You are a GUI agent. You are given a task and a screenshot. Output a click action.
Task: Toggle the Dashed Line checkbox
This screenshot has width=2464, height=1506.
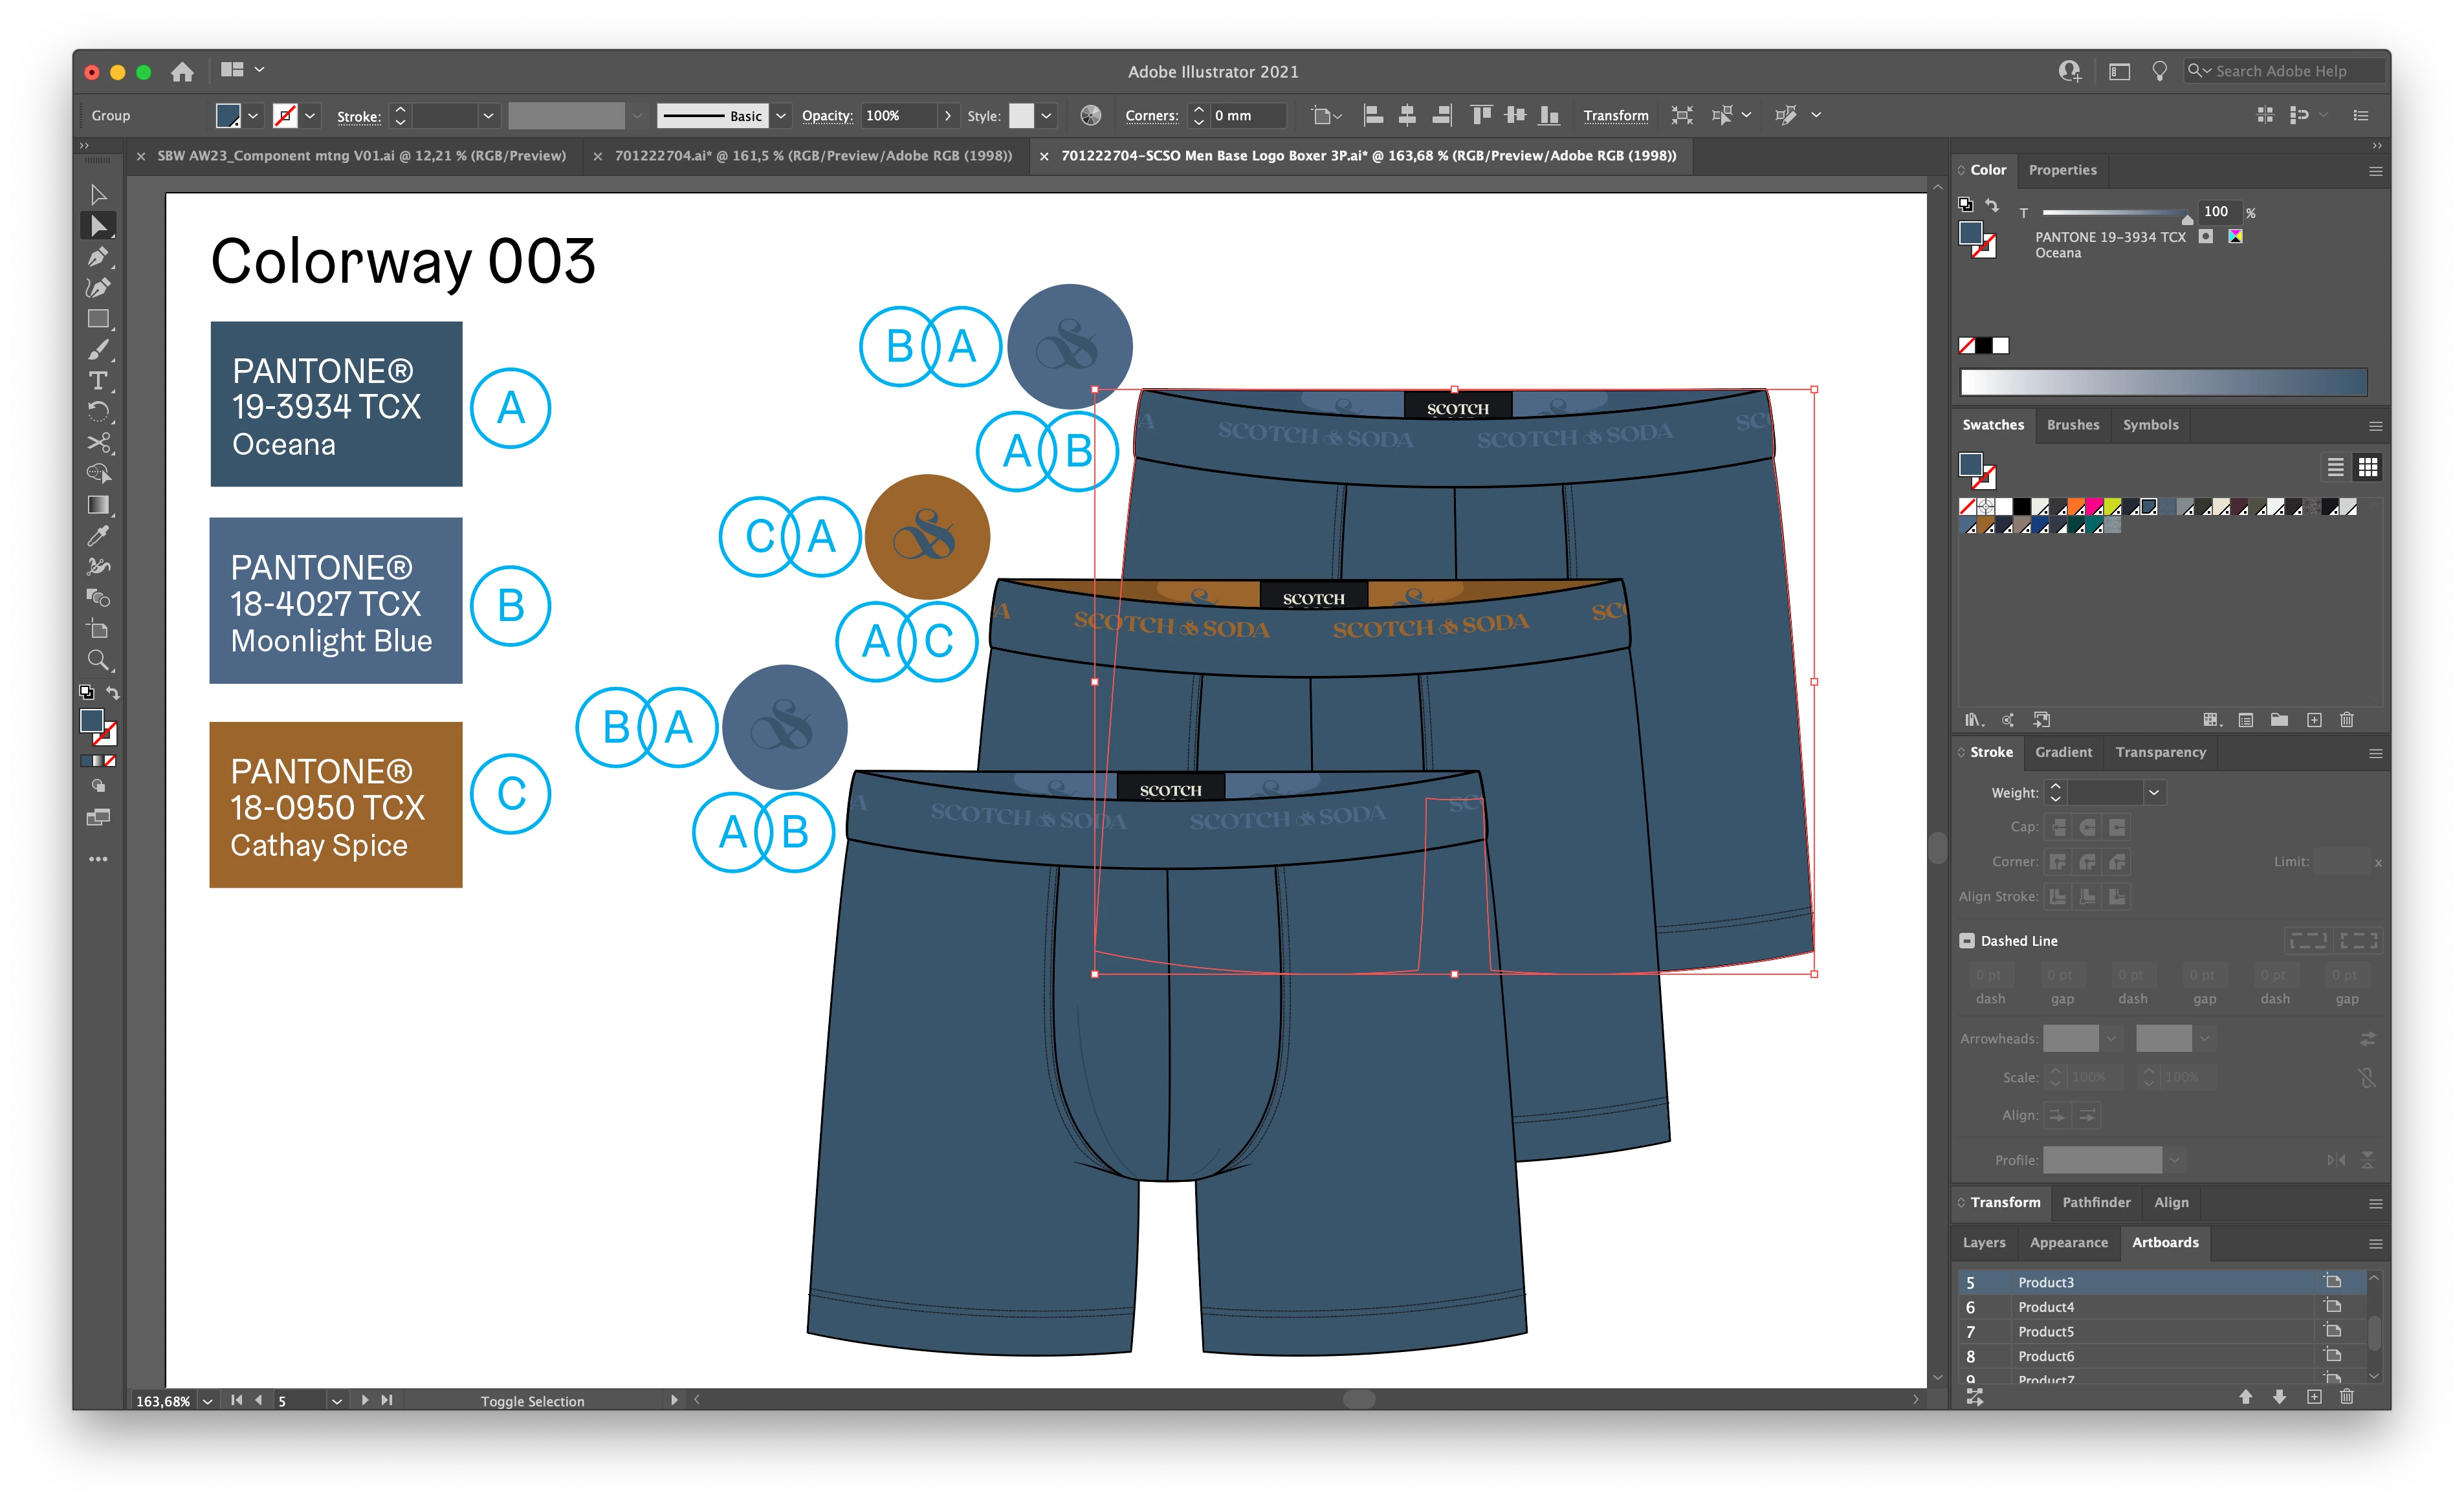coord(1967,941)
